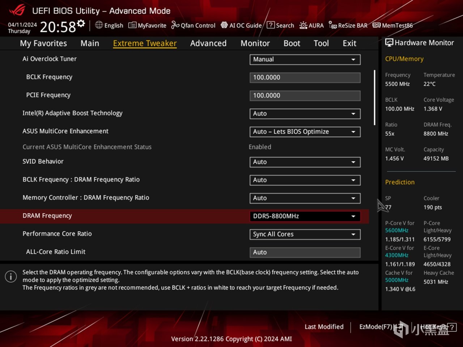
Task: Click the 20:58 clock time
Action: coord(58,27)
